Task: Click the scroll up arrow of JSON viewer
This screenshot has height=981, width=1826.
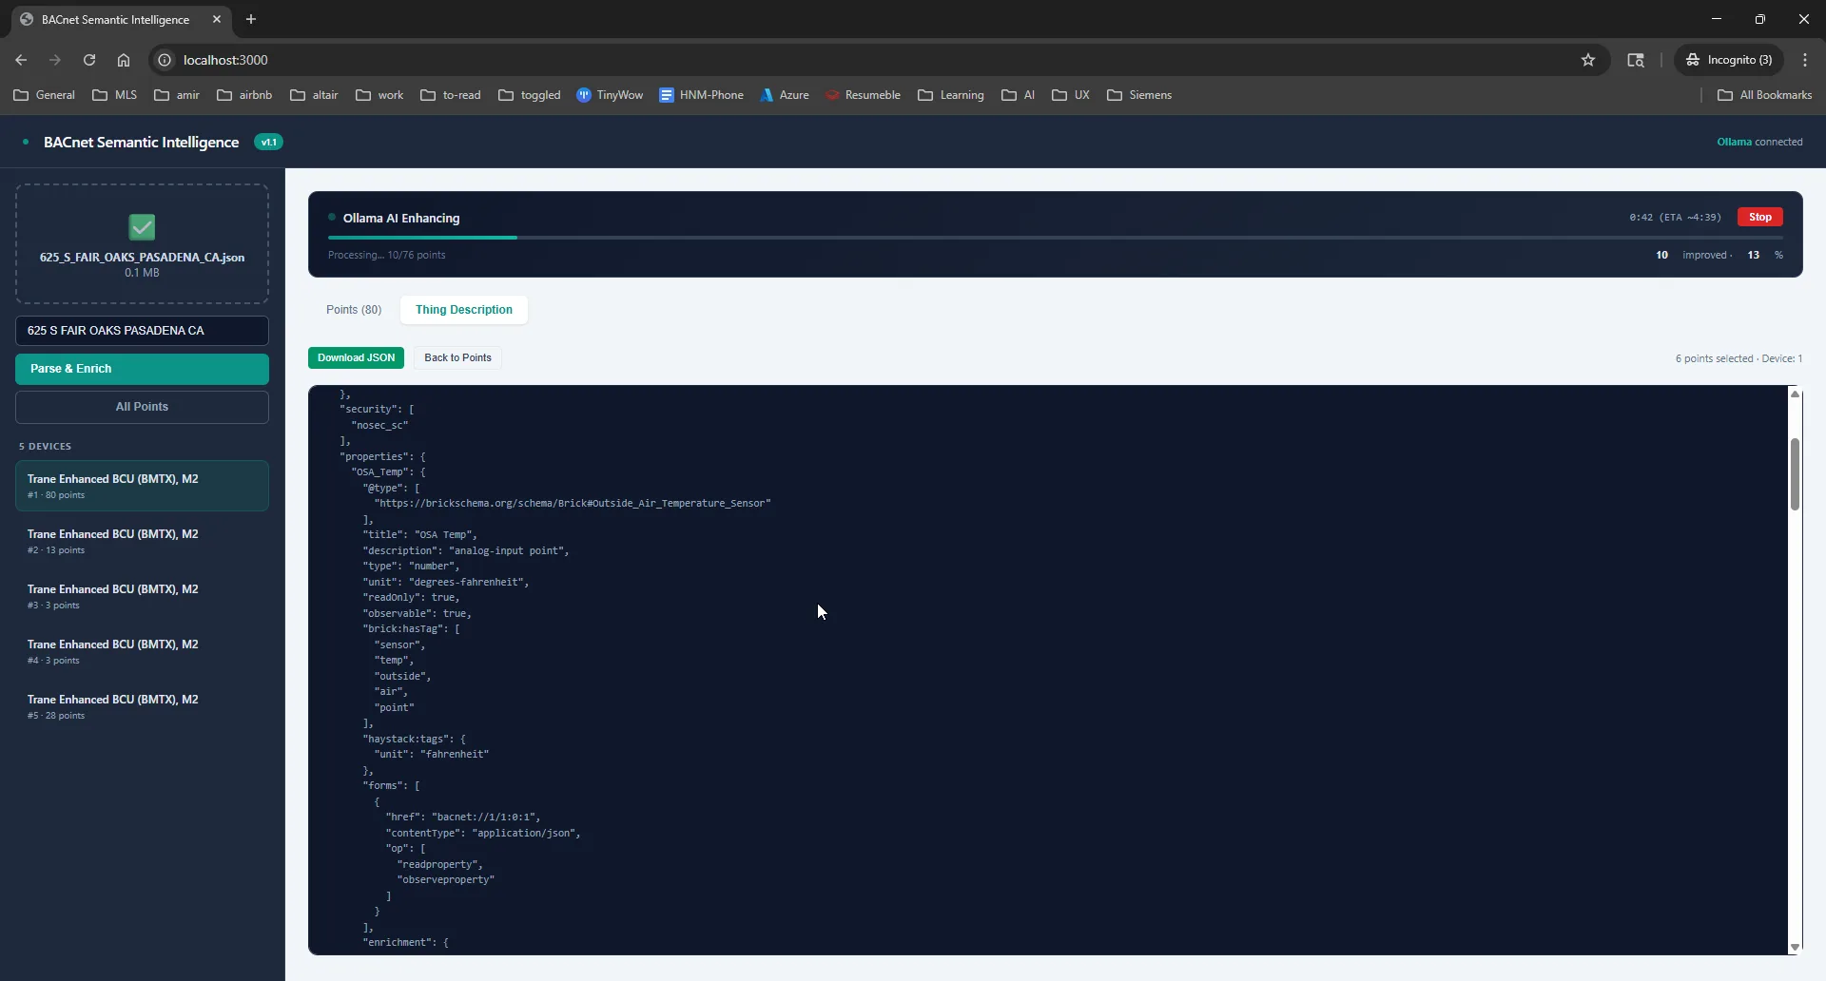Action: 1795,394
